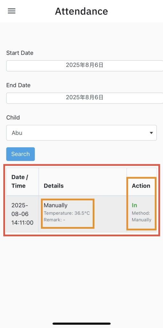Viewport: 163px width, 328px height.
Task: Click the Method: Manually text
Action: click(142, 217)
